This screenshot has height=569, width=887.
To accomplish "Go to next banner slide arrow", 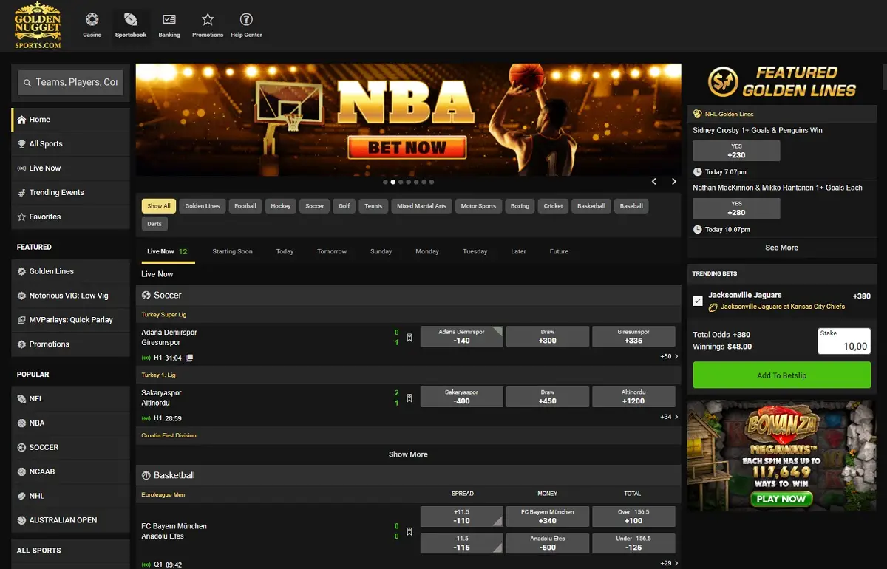I will pyautogui.click(x=674, y=181).
